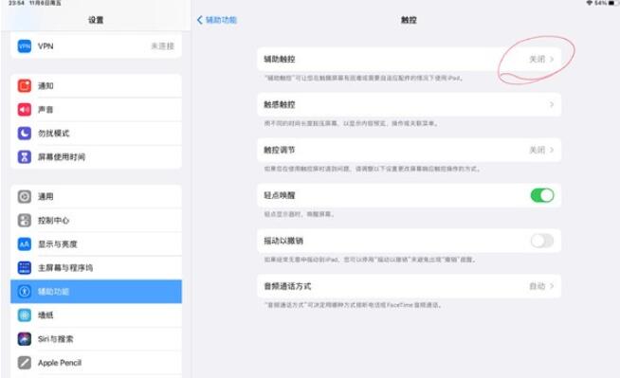Turn off the 轻点唤醒 switch

pos(542,195)
